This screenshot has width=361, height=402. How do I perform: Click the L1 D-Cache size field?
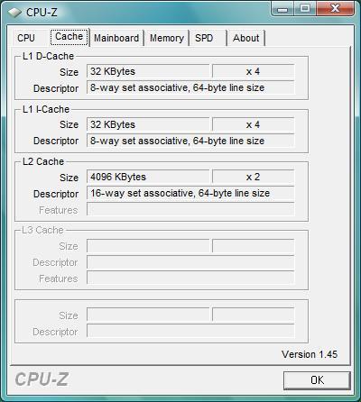[x=148, y=71]
